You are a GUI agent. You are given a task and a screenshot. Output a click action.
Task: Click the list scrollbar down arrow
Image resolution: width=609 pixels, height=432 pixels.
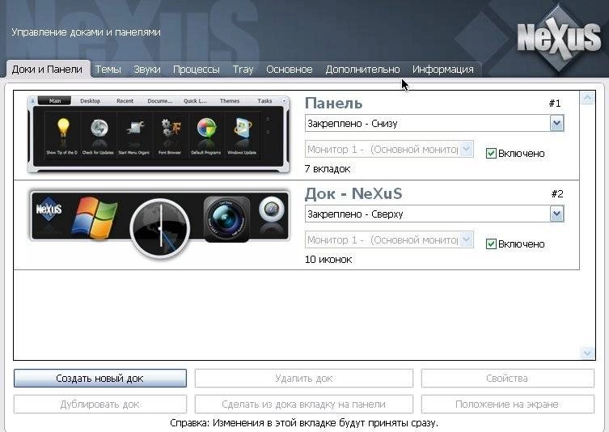[x=587, y=354]
